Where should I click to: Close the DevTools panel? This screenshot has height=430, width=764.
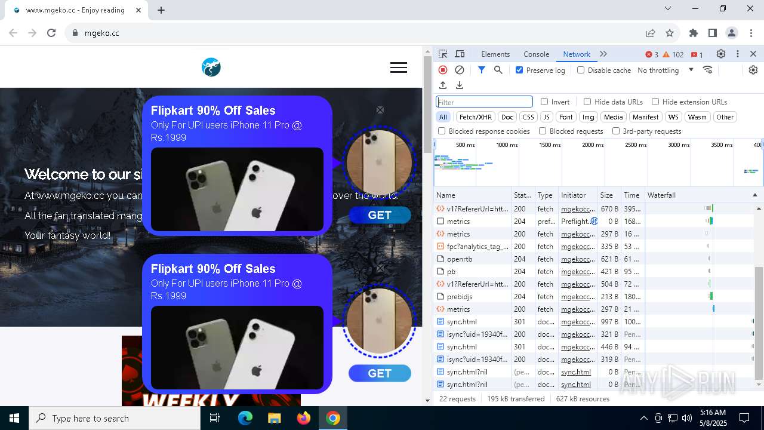(x=753, y=54)
